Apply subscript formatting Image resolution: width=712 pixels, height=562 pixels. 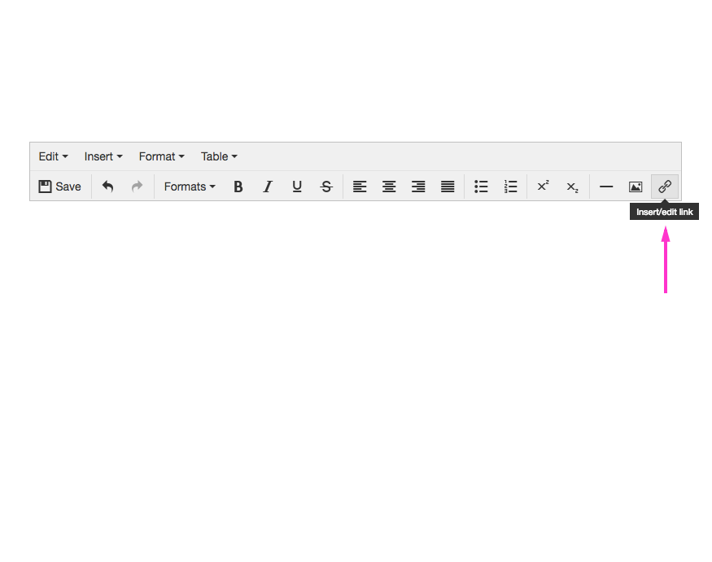[x=573, y=187]
